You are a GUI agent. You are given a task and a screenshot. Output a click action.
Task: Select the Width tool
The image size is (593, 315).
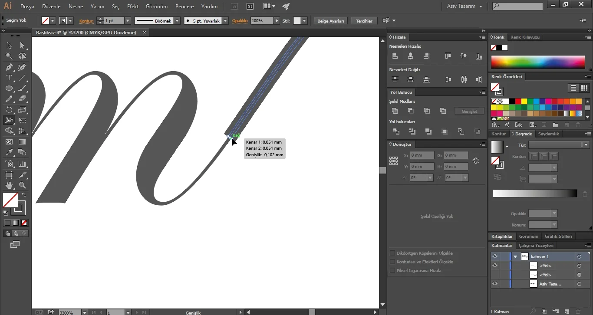tap(9, 120)
